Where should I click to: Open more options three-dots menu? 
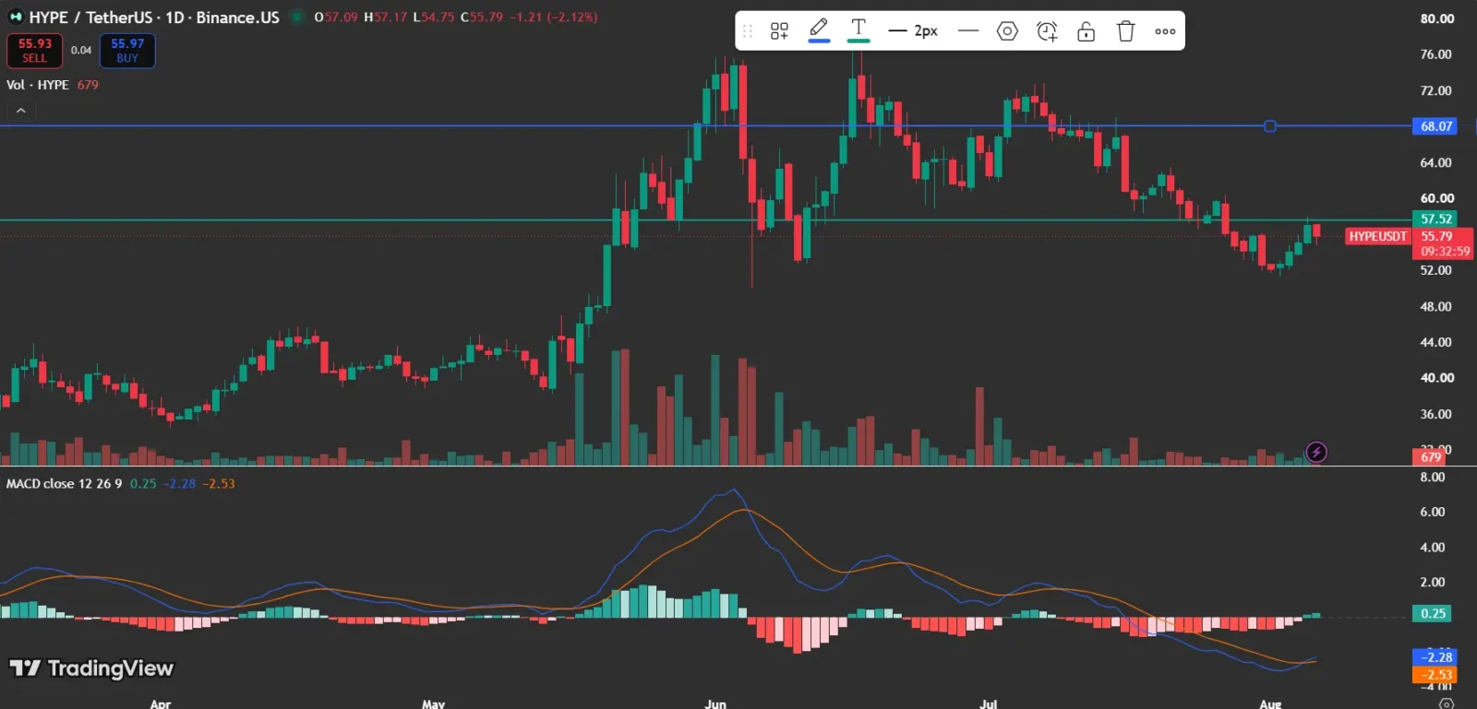[1165, 31]
